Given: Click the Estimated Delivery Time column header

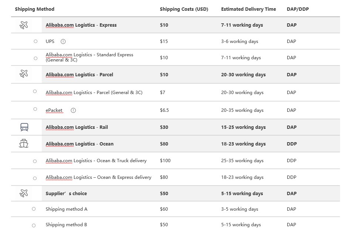Looking at the screenshot, I should coord(248,9).
